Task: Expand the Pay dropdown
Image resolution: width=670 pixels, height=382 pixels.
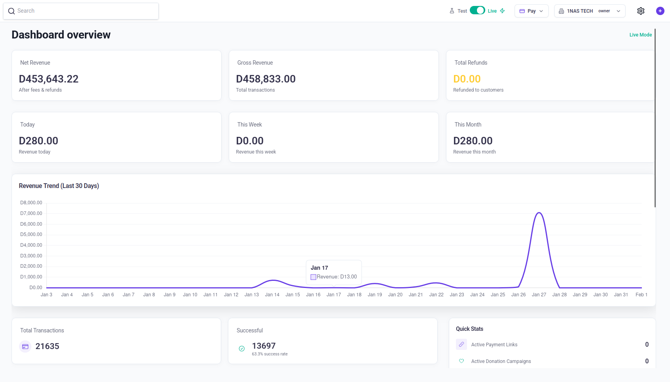Action: coord(531,11)
